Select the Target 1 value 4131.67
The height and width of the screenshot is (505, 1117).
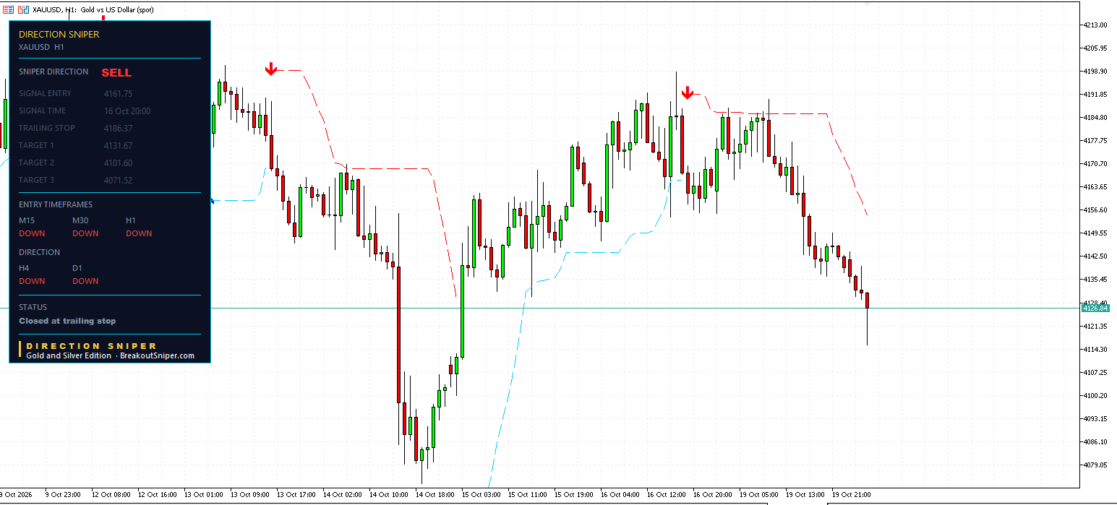[x=119, y=146]
